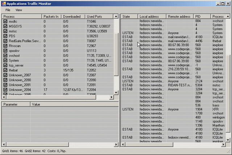The image size is (232, 155).
Task: Select the winlogon connection row PID 480
Action: (x=173, y=117)
